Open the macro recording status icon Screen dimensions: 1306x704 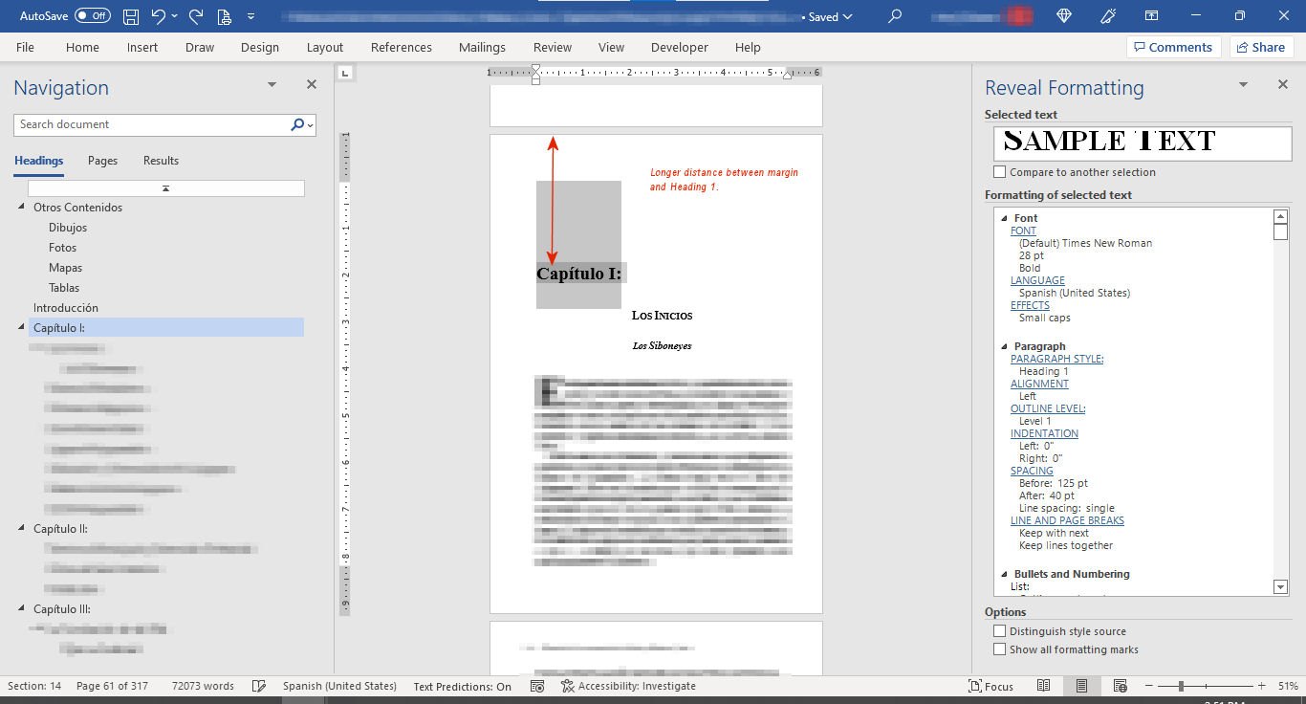tap(537, 686)
